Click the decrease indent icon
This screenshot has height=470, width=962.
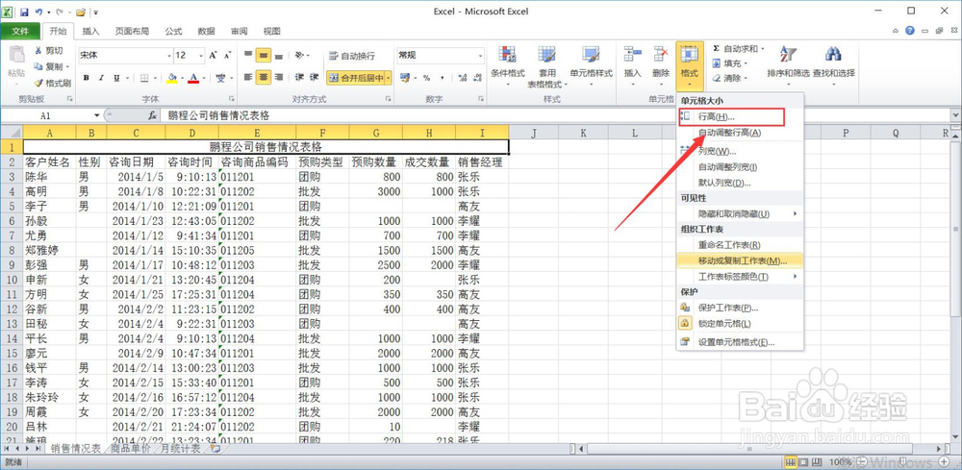coord(299,77)
